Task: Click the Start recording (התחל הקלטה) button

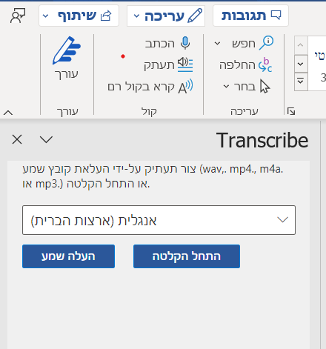Action: pyautogui.click(x=187, y=256)
